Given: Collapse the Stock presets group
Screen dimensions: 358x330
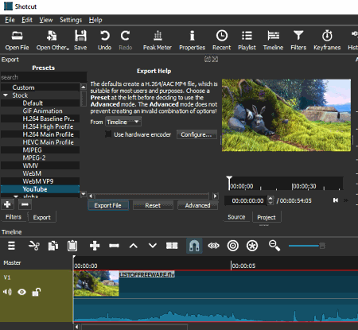Looking at the screenshot, I should [6, 95].
